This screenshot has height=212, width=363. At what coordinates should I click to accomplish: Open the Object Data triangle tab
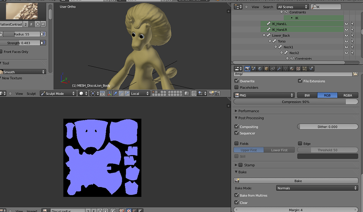(x=285, y=69)
